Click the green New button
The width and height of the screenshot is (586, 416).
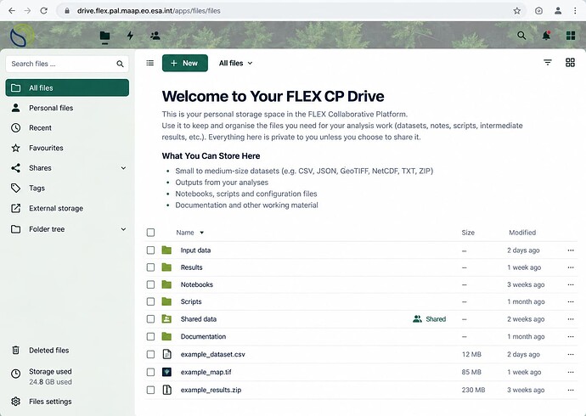click(x=185, y=63)
